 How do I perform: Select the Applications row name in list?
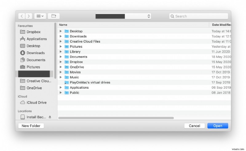pos(79,87)
